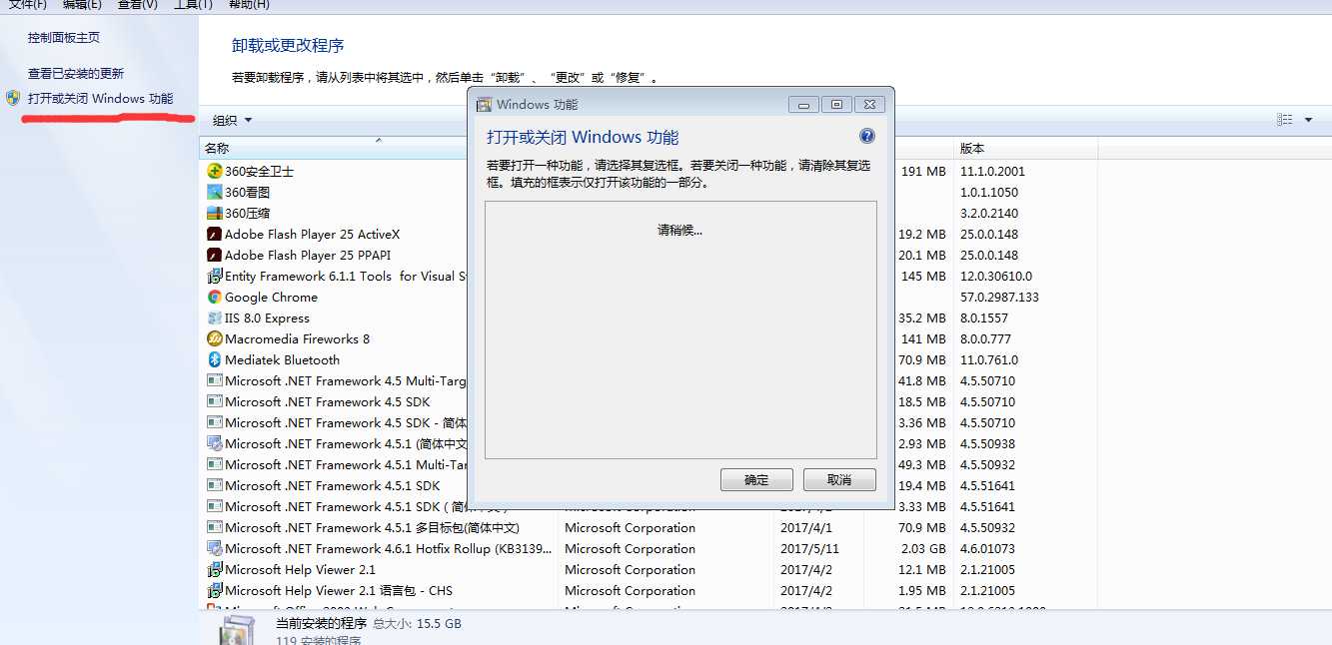Minimize the Windows 功能 dialog
The height and width of the screenshot is (645, 1332).
pyautogui.click(x=803, y=104)
